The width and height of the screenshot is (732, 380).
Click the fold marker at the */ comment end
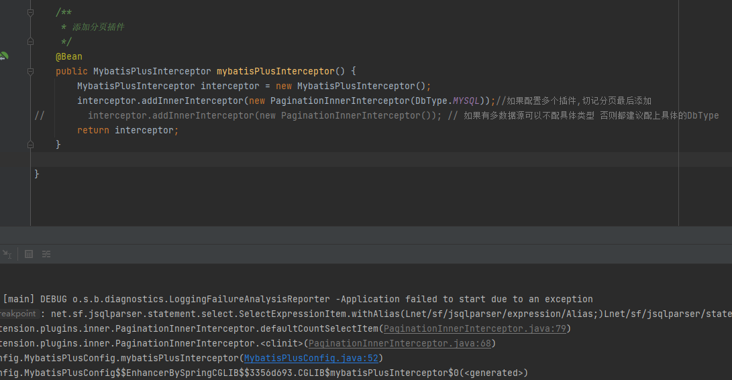coord(30,42)
